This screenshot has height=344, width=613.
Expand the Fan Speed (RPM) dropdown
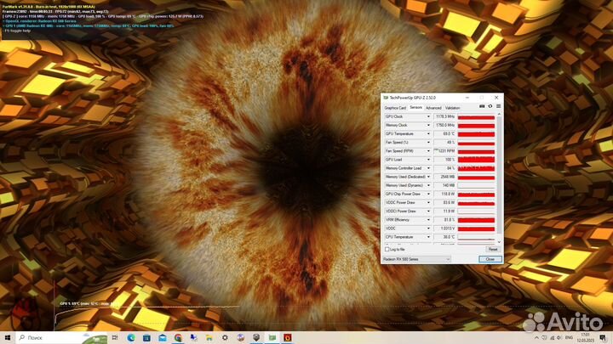pos(428,151)
